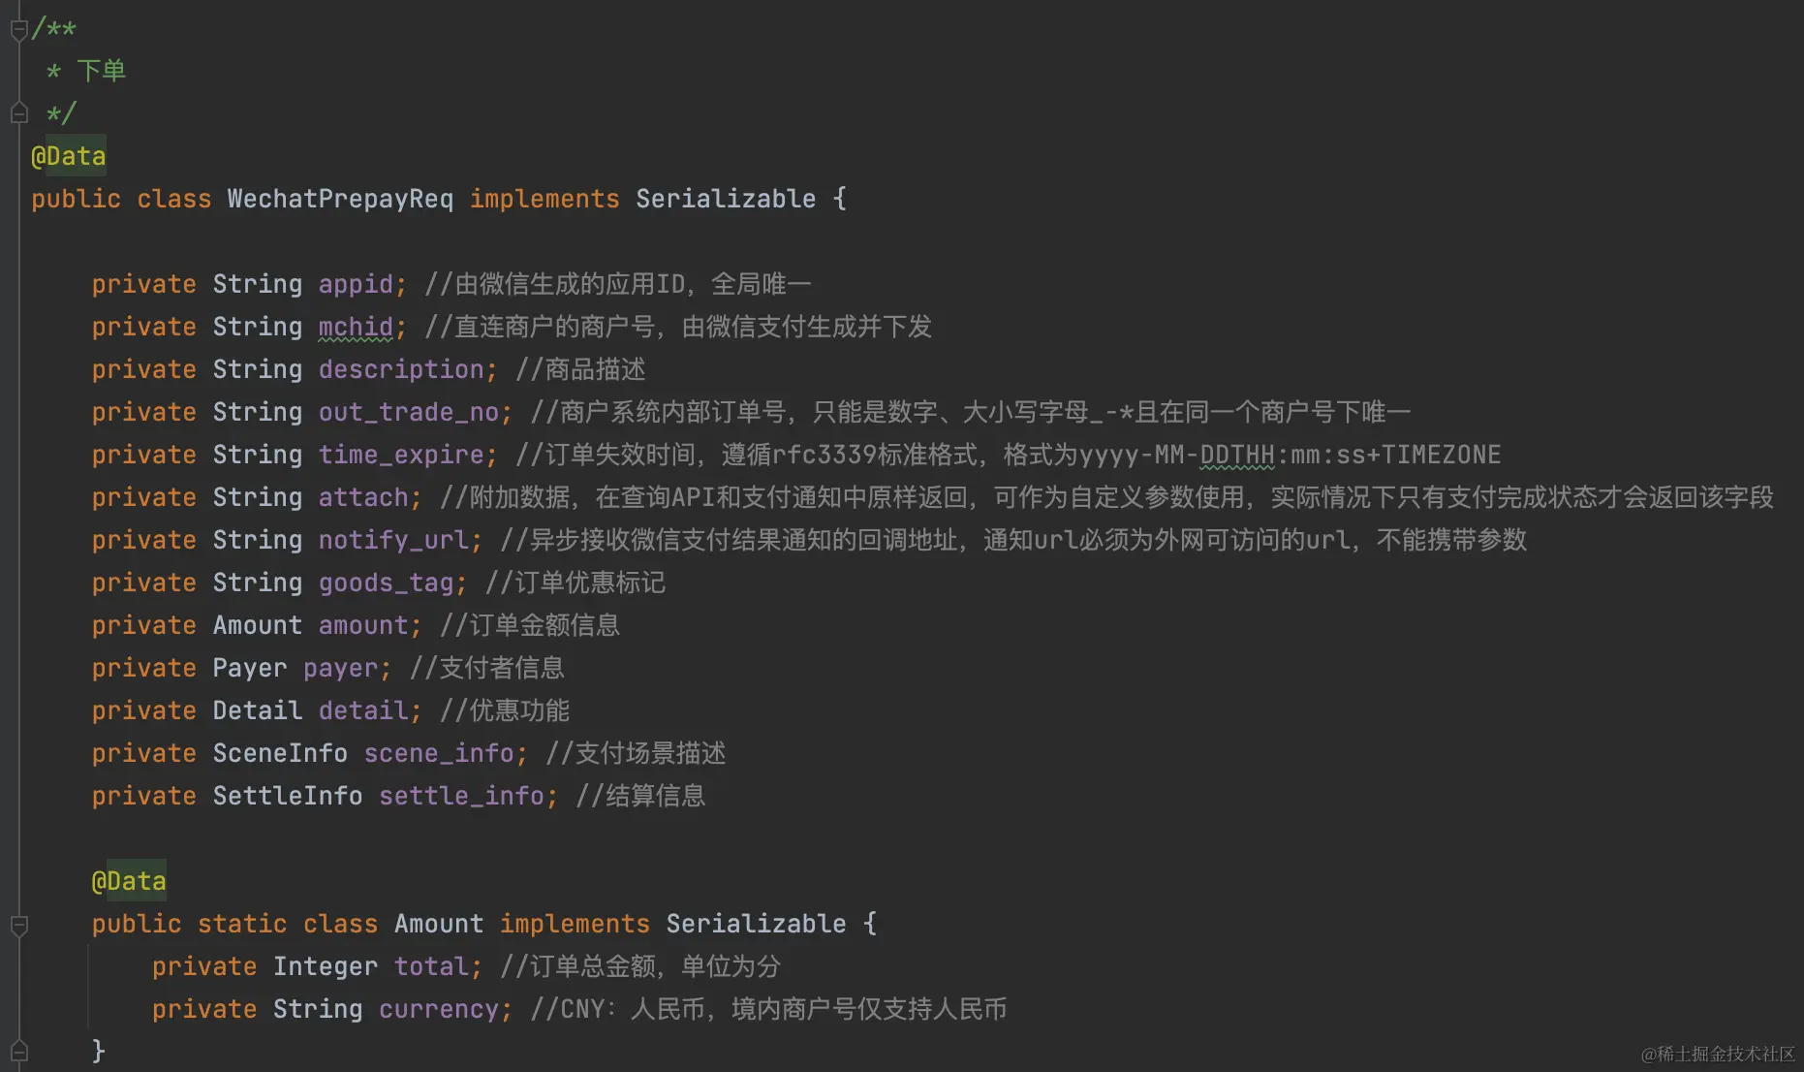Click the CNY currency comment
Screen dimensions: 1804x1072
point(768,1009)
